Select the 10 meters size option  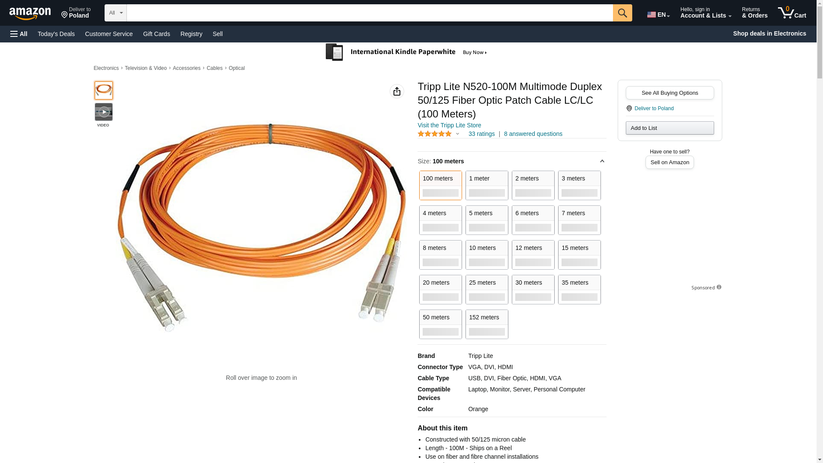click(487, 255)
